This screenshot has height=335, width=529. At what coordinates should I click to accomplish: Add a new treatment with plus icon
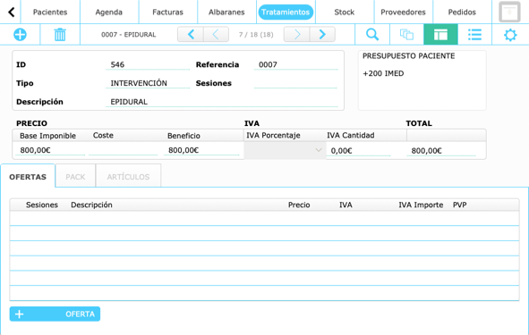pos(20,34)
